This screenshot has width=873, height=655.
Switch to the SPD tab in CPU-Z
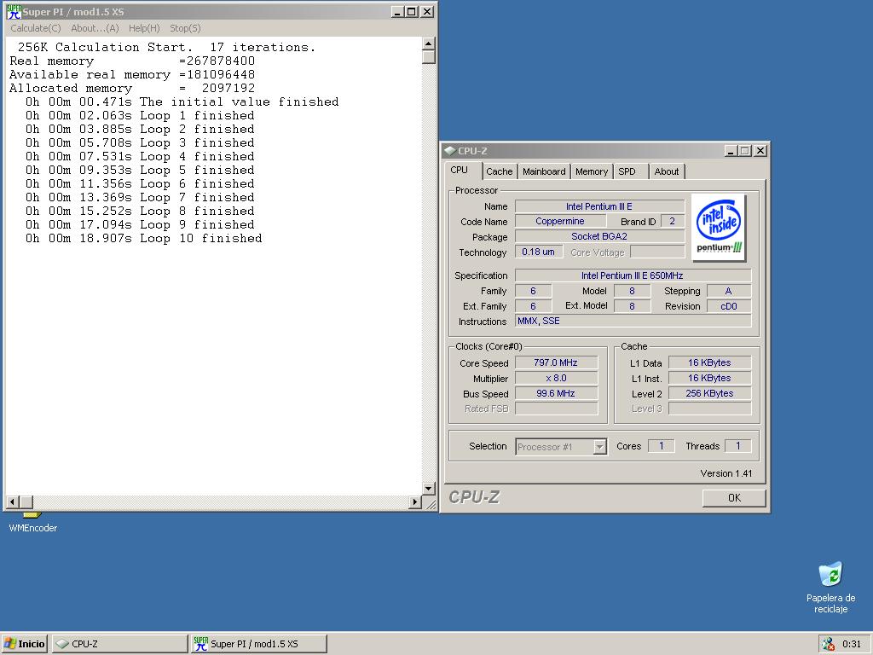[627, 171]
